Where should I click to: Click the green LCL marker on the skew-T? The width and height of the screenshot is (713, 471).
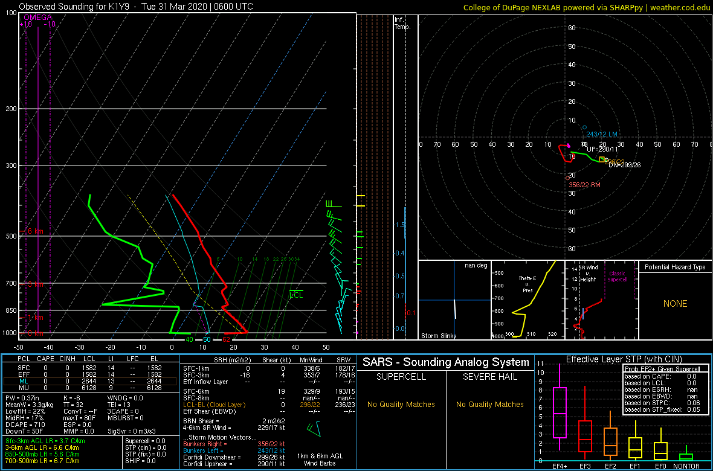tap(296, 294)
